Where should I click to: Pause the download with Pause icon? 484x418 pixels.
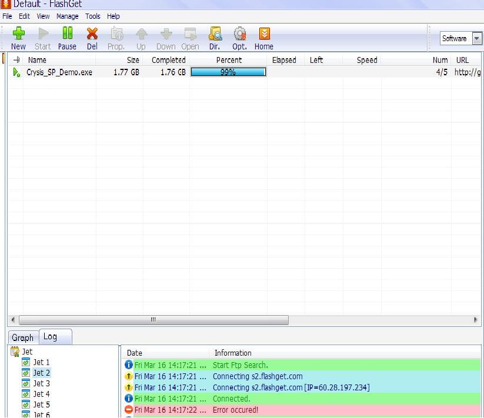[67, 33]
